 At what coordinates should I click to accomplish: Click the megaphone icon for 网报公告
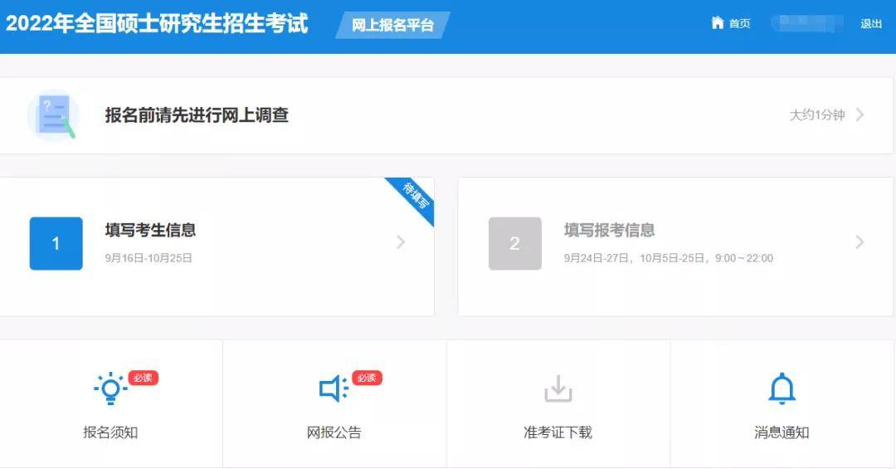(334, 388)
